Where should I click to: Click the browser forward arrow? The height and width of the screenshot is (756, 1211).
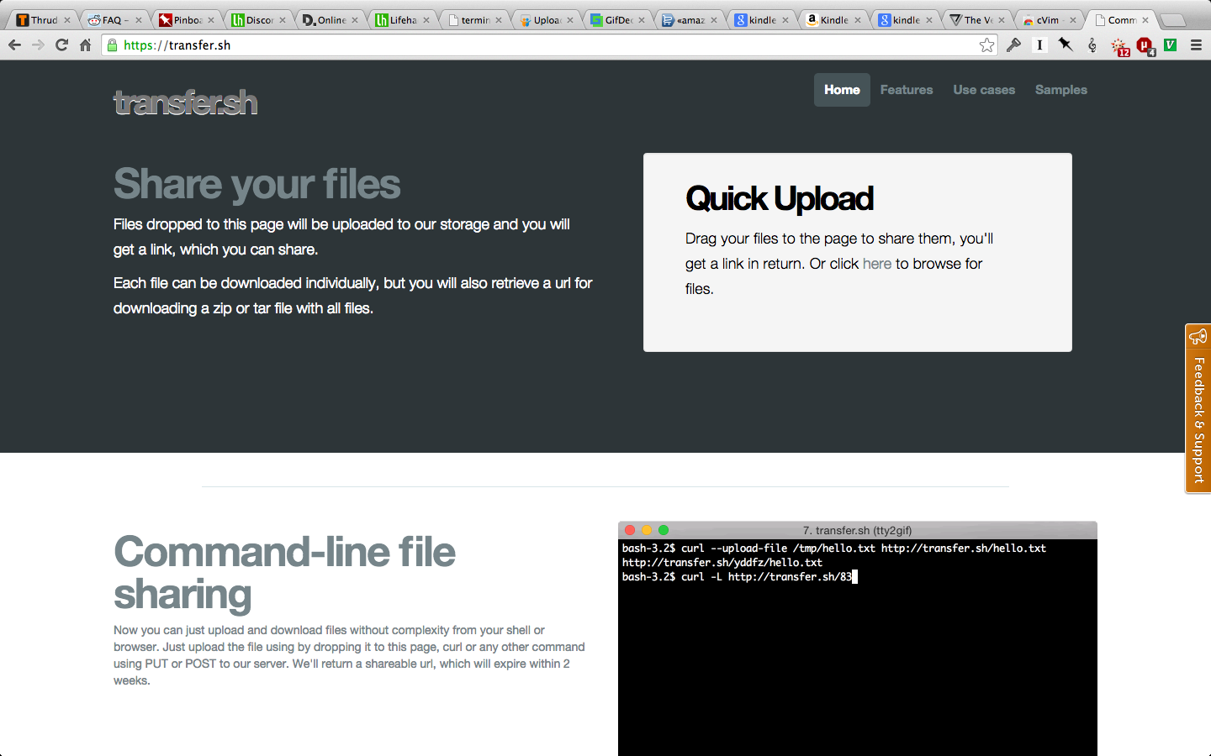[x=38, y=45]
